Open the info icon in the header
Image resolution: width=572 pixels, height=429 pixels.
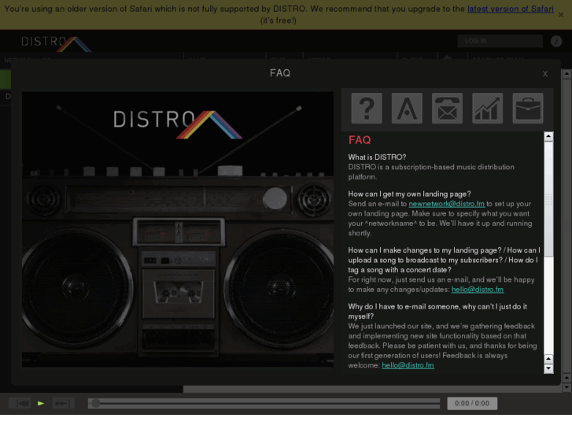[556, 41]
